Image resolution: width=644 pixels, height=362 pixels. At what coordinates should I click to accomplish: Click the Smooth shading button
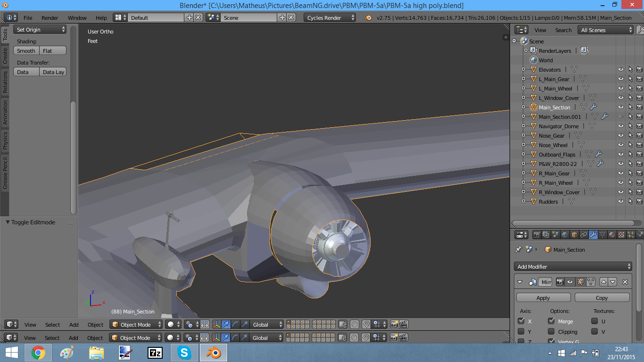(26, 50)
